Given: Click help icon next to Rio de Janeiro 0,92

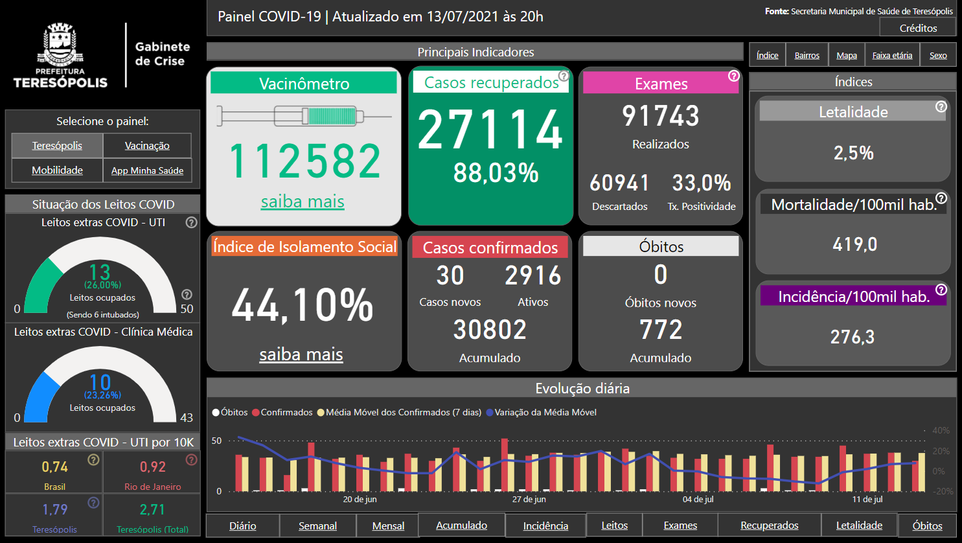Looking at the screenshot, I should (191, 459).
